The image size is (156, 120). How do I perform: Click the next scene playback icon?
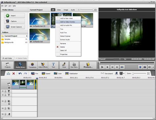pos(122,67)
